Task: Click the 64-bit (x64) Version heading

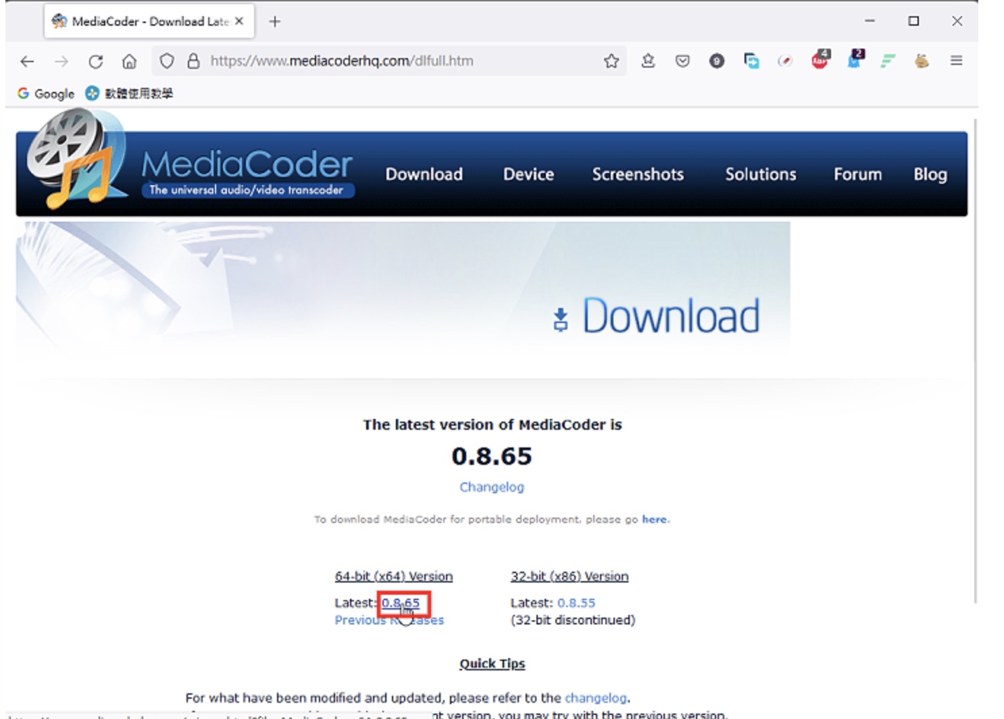Action: click(x=394, y=576)
